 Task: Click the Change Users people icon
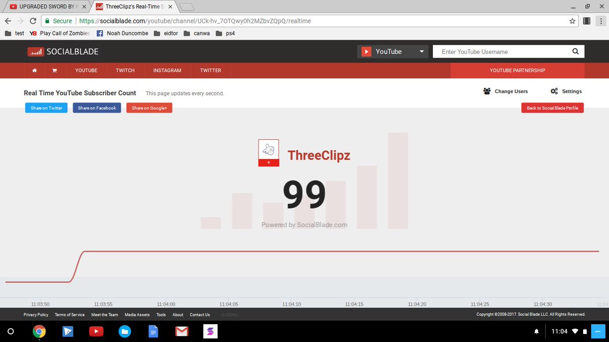tap(487, 91)
